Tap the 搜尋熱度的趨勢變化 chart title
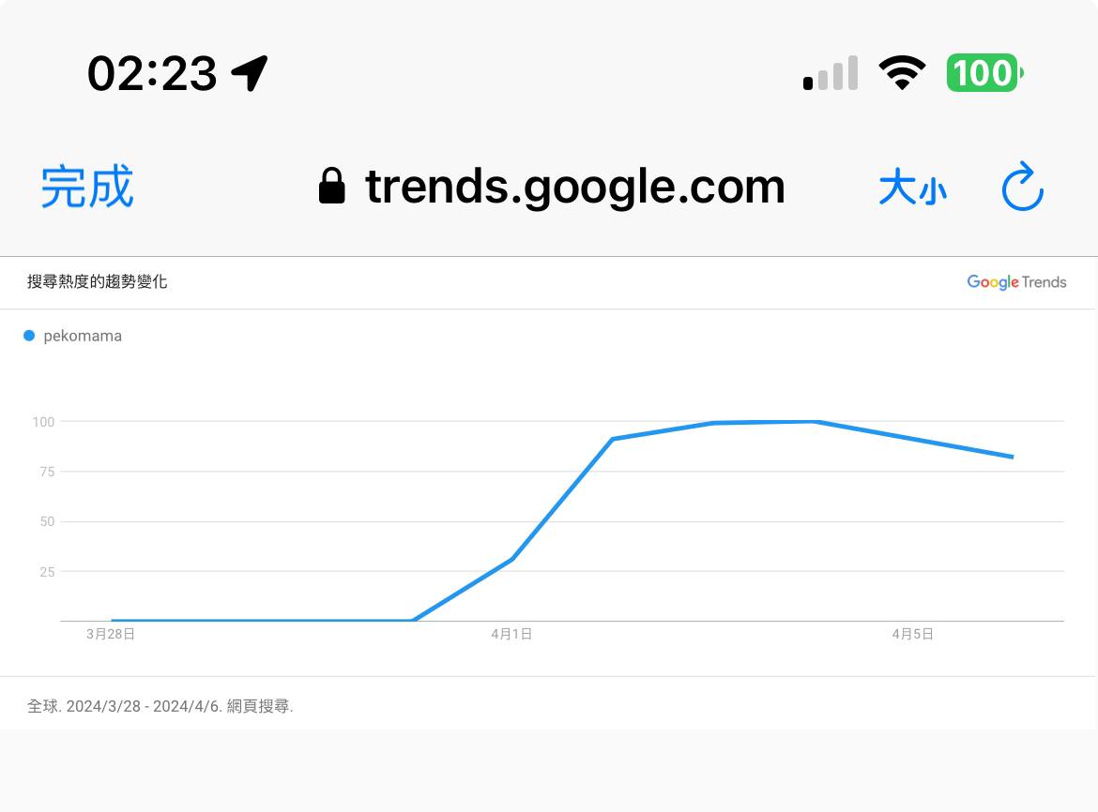The image size is (1098, 812). (x=98, y=281)
